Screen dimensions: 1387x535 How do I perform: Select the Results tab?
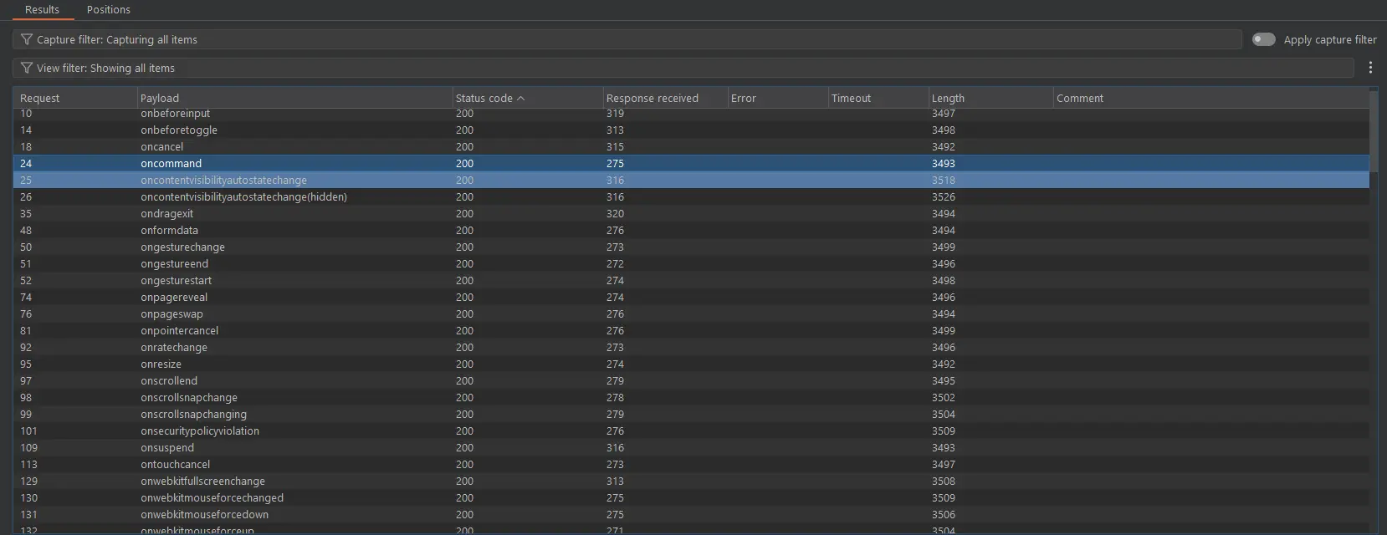pos(42,10)
